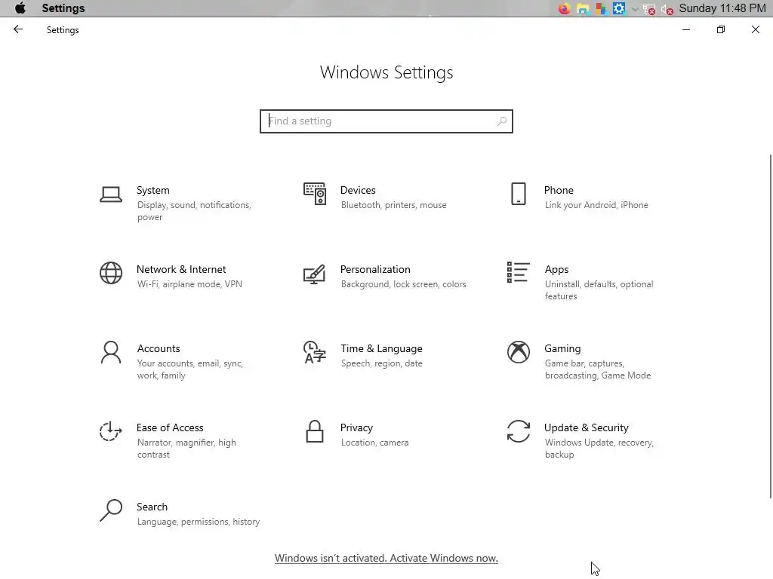Open the Phone settings icon
This screenshot has width=773, height=579.
pyautogui.click(x=518, y=194)
